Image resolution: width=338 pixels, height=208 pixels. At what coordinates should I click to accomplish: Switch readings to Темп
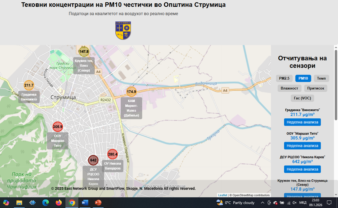[x=321, y=78]
